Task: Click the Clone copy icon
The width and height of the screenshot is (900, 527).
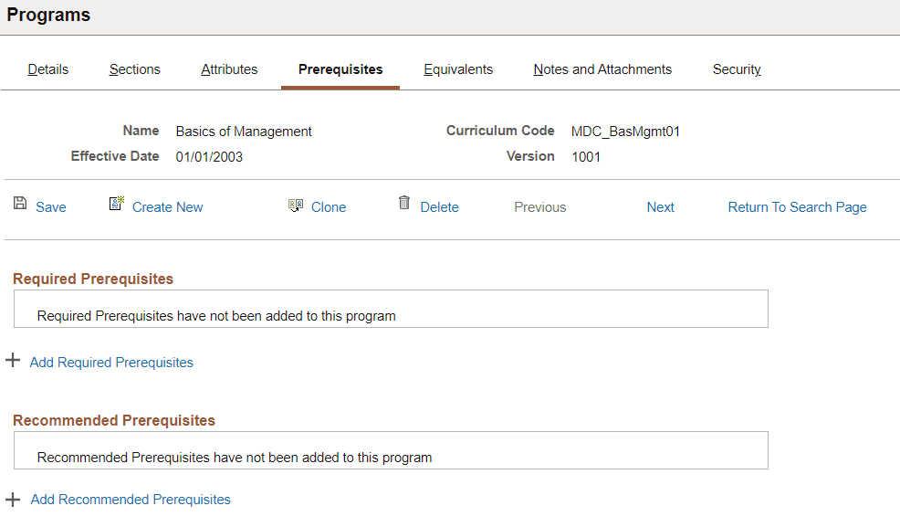Action: (x=296, y=206)
